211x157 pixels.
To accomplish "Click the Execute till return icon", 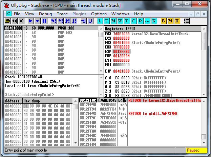I will 84,21.
